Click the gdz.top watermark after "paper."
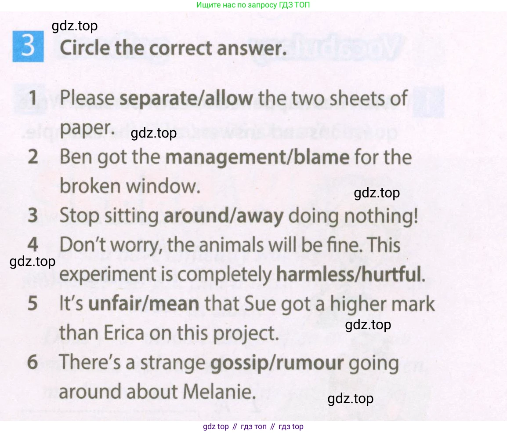The image size is (507, 433). click(154, 133)
